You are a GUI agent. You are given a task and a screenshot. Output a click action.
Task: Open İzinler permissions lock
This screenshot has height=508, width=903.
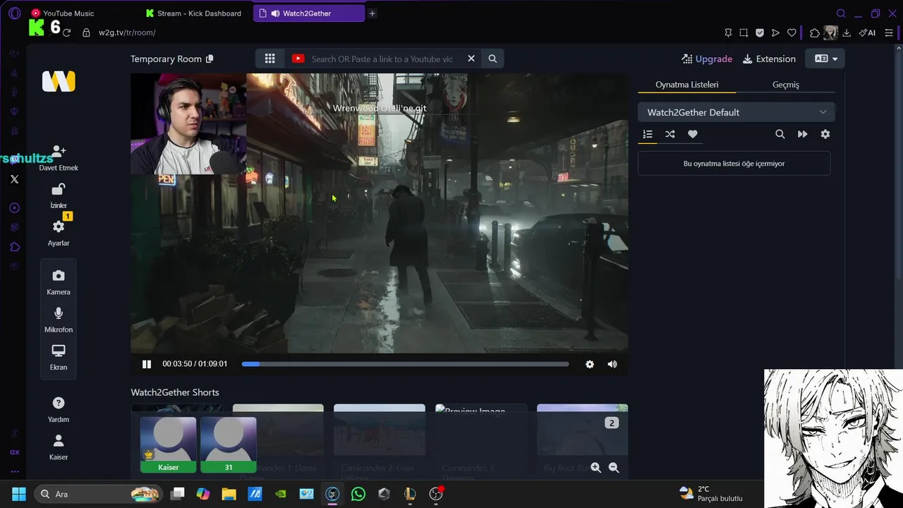59,195
